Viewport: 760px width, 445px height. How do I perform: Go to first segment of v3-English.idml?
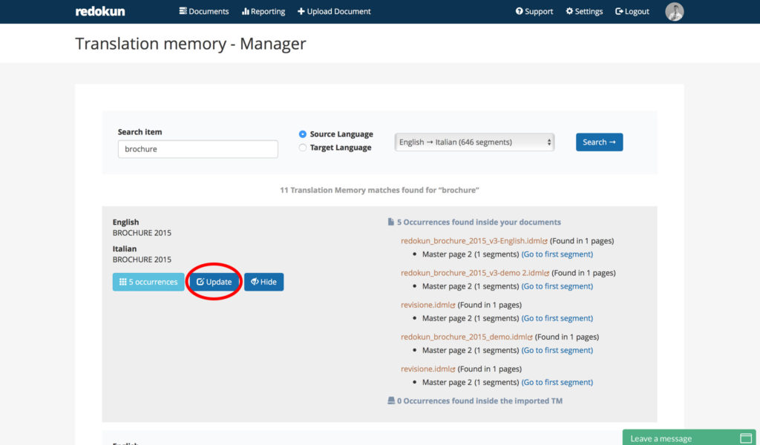coord(557,254)
